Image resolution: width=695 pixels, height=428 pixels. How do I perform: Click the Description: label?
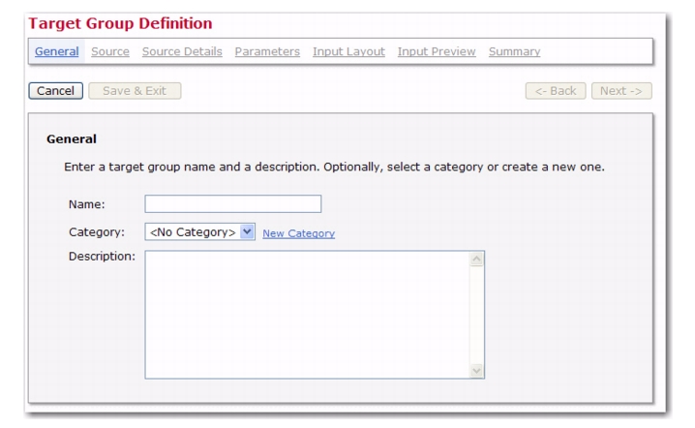[x=102, y=257]
